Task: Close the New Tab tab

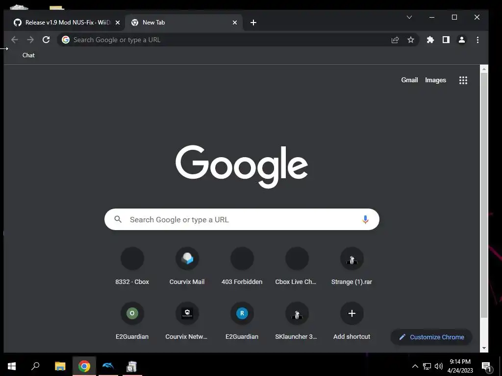Action: click(235, 23)
